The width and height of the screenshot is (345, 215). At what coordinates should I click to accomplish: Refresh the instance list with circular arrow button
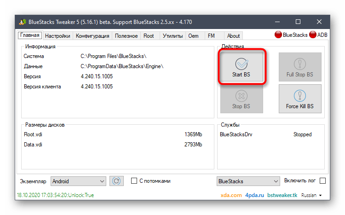tap(116, 181)
